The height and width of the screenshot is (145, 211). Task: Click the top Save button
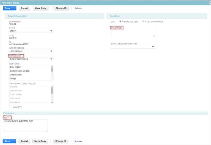coord(8,8)
